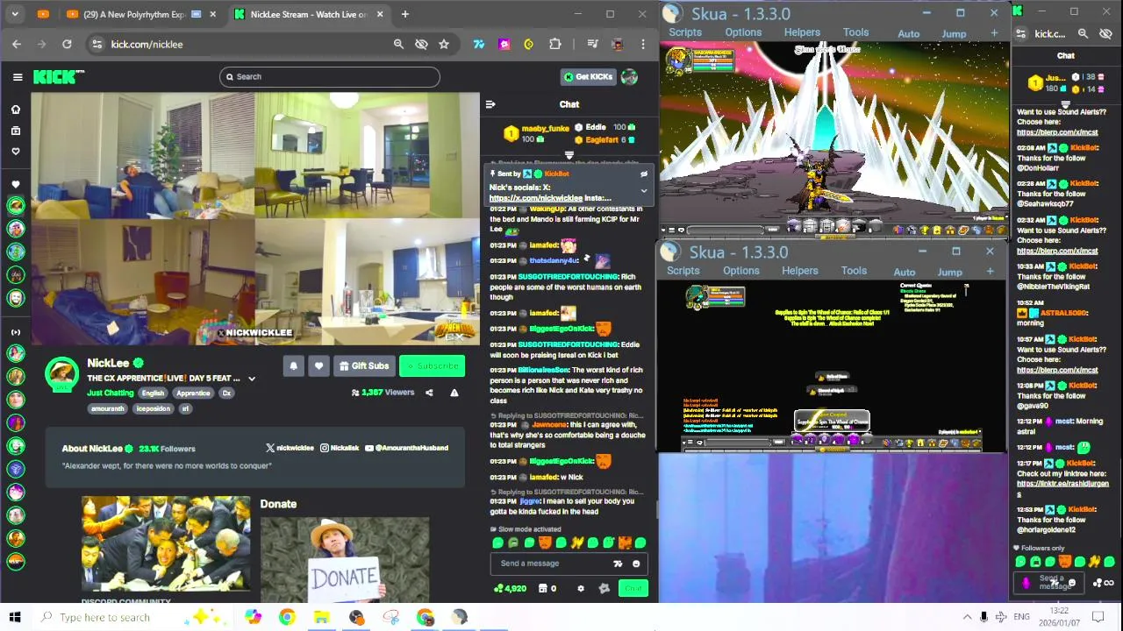Open the user avatar menu on Kick

(629, 77)
